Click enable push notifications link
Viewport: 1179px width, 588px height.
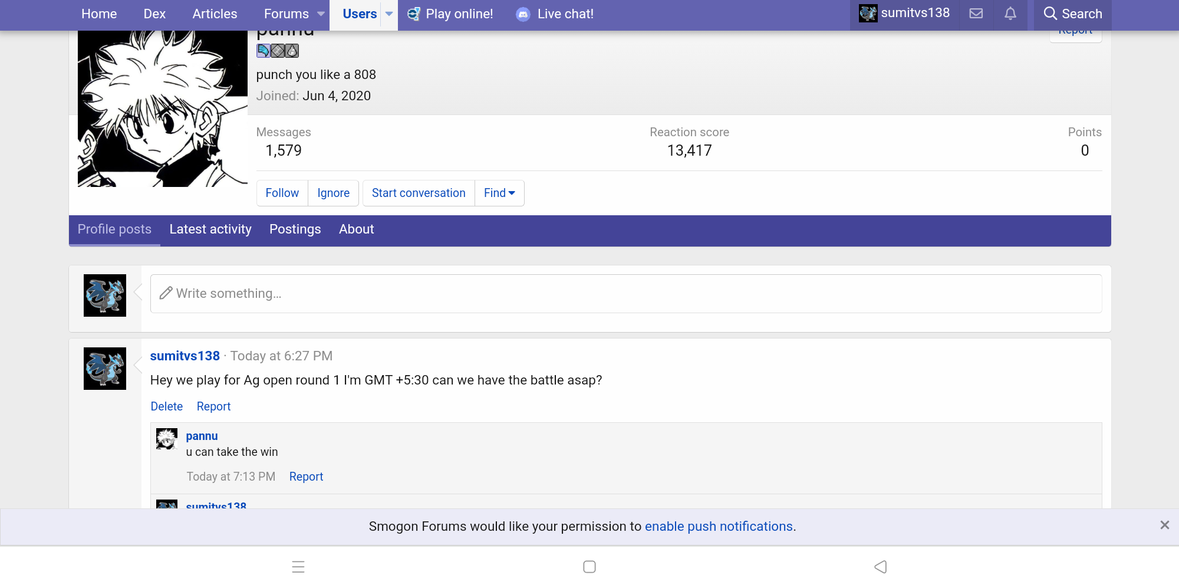(719, 526)
